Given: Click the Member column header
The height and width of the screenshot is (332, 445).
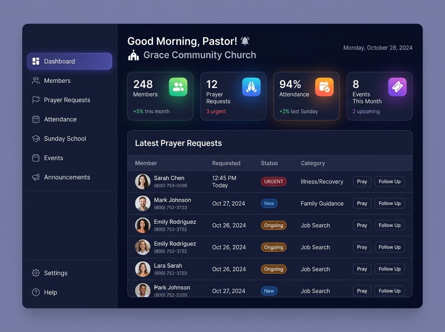Looking at the screenshot, I should pyautogui.click(x=146, y=163).
